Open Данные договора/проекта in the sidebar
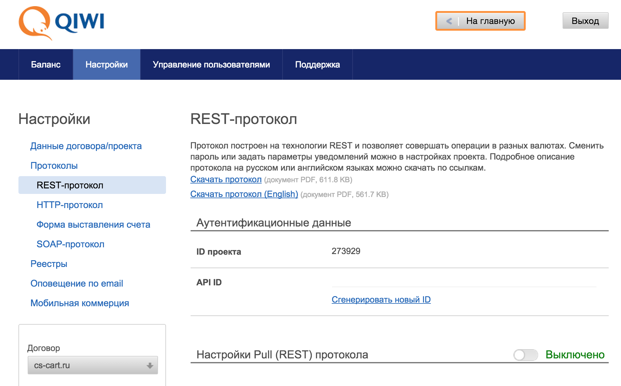 pyautogui.click(x=86, y=146)
